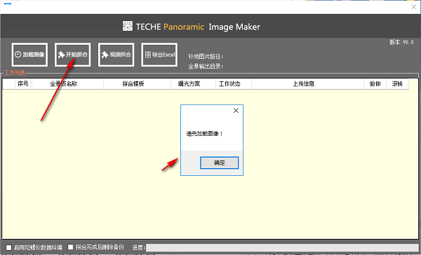
Task: Tick 拼合完成后删除备份 checkbox
Action: [x=71, y=247]
